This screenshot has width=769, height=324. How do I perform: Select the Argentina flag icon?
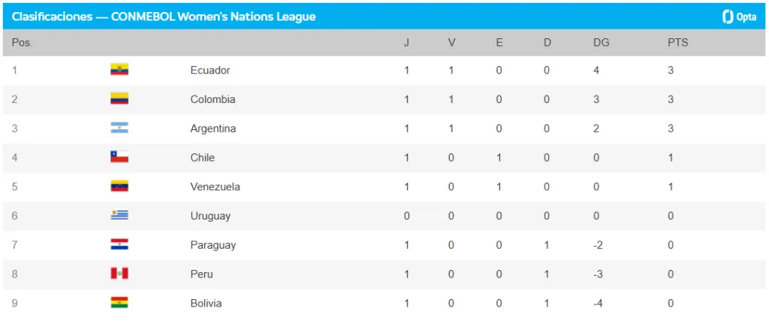119,129
